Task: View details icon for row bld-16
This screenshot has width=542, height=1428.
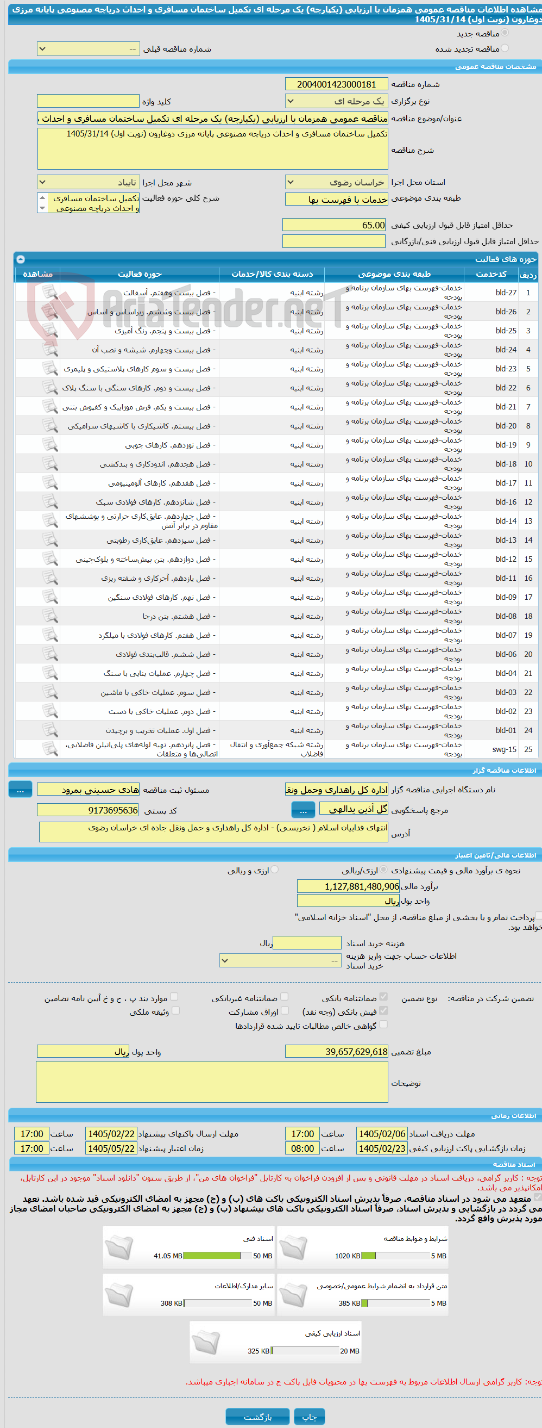Action: (51, 502)
